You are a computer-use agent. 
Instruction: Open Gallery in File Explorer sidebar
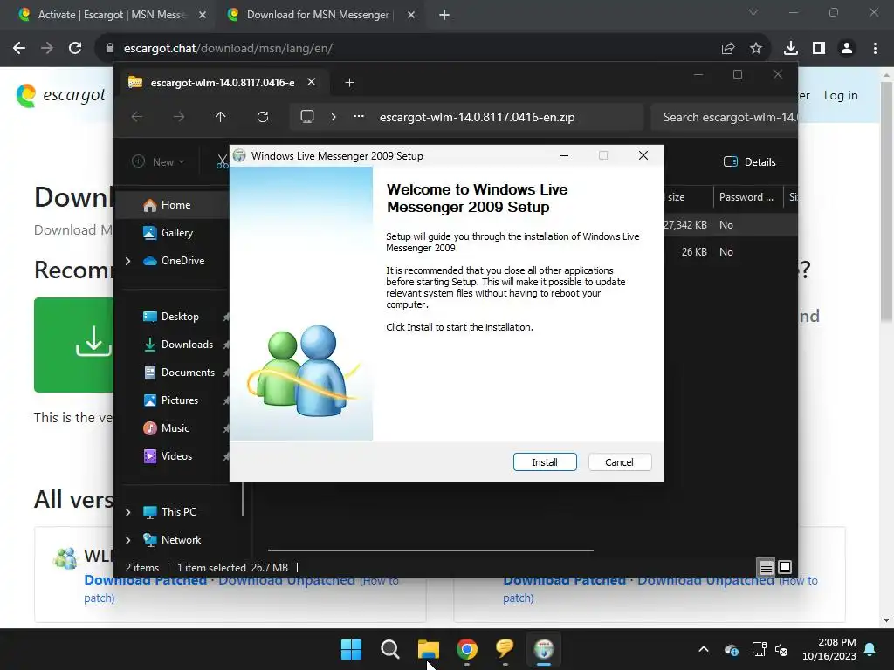176,233
